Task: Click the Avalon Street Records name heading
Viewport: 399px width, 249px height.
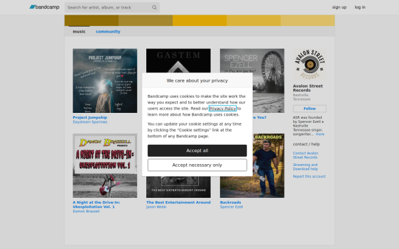Action: click(308, 88)
